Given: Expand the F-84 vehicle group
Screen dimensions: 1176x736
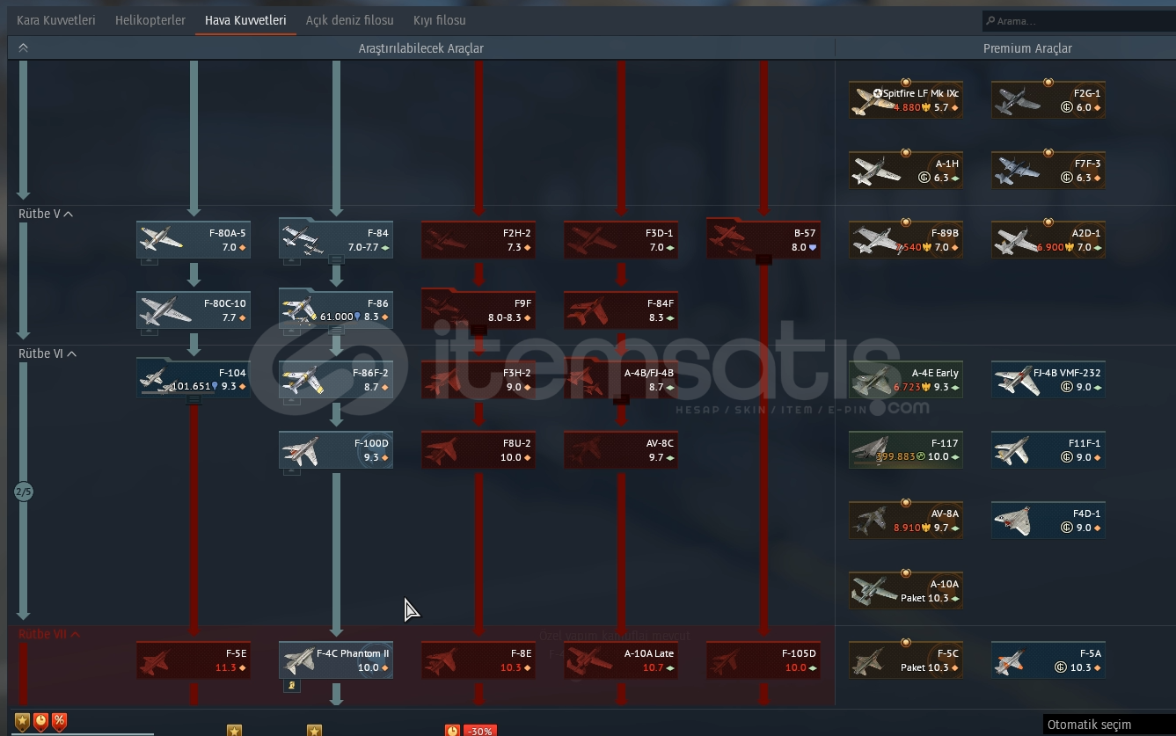Looking at the screenshot, I should (336, 259).
